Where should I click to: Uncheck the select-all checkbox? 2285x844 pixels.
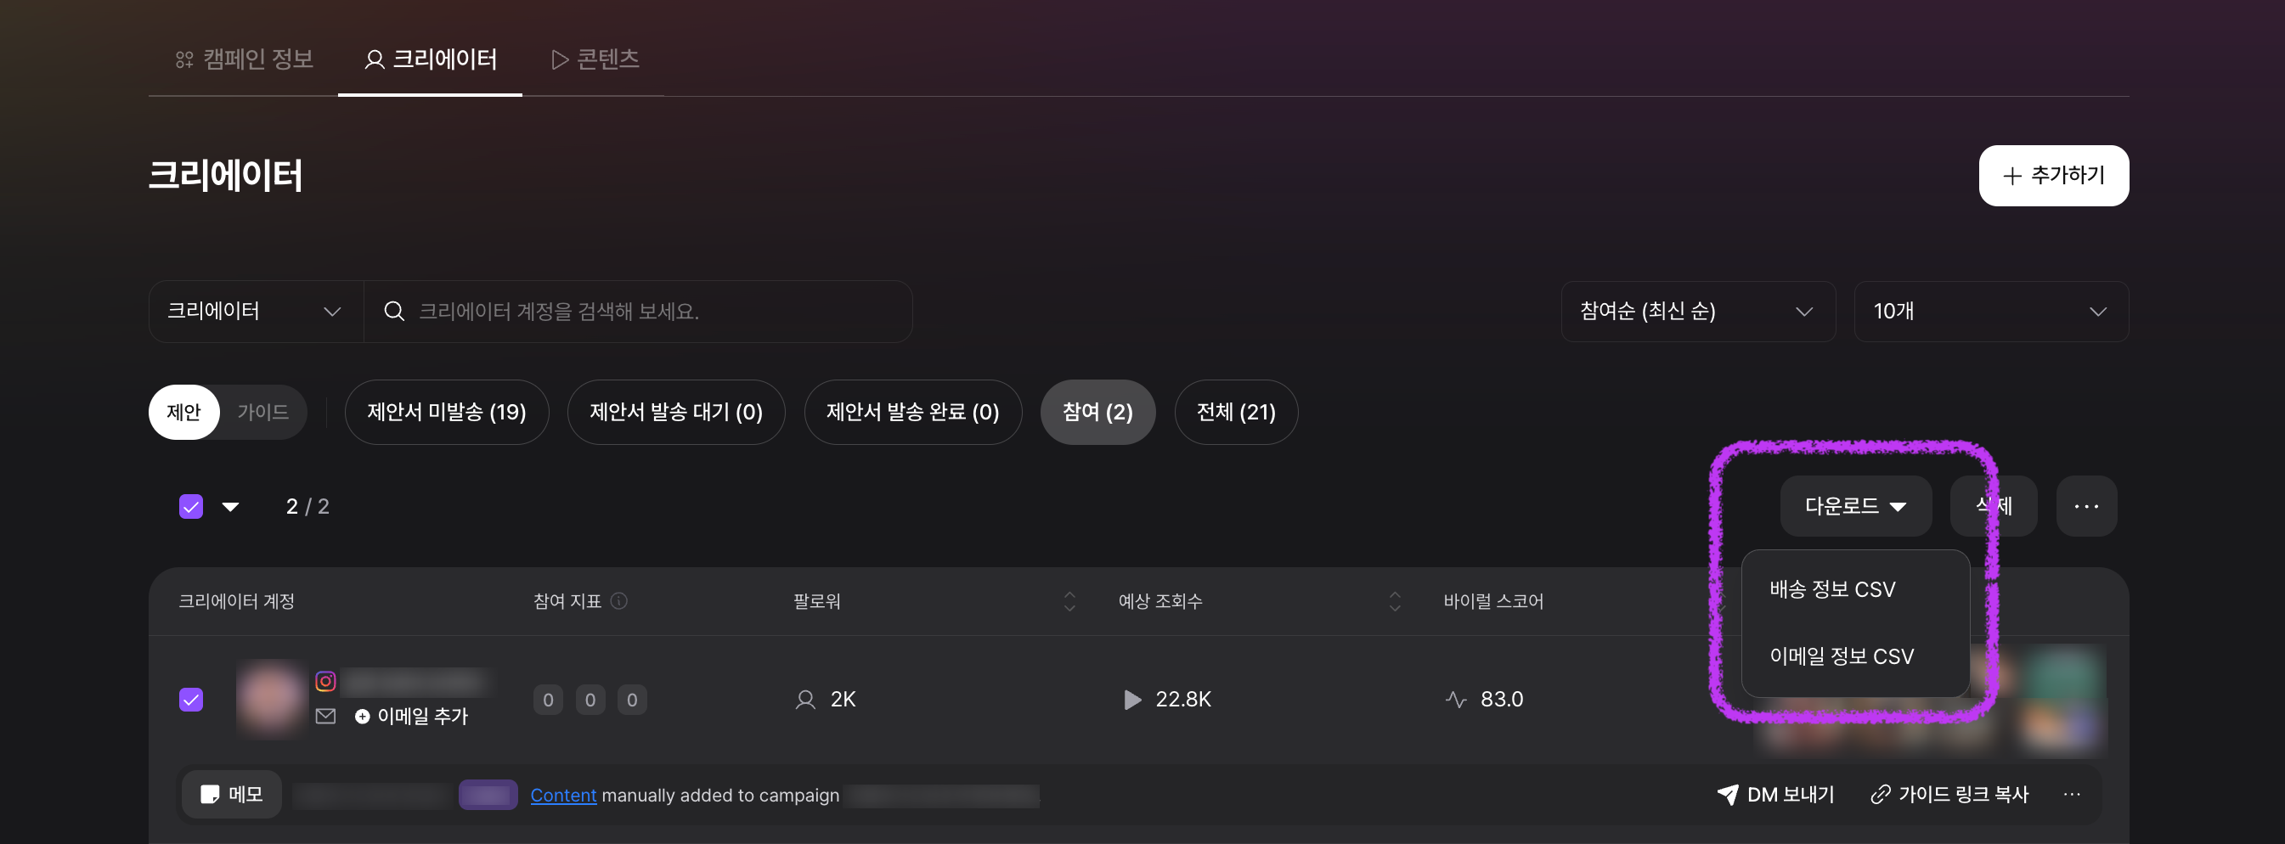[x=191, y=506]
